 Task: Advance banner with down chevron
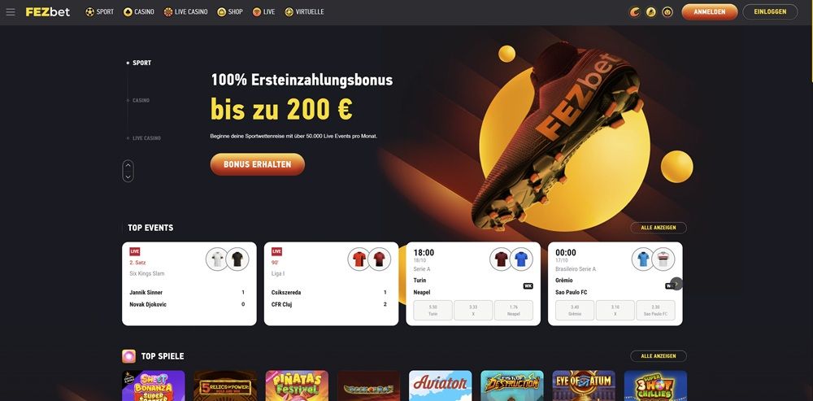[128, 177]
